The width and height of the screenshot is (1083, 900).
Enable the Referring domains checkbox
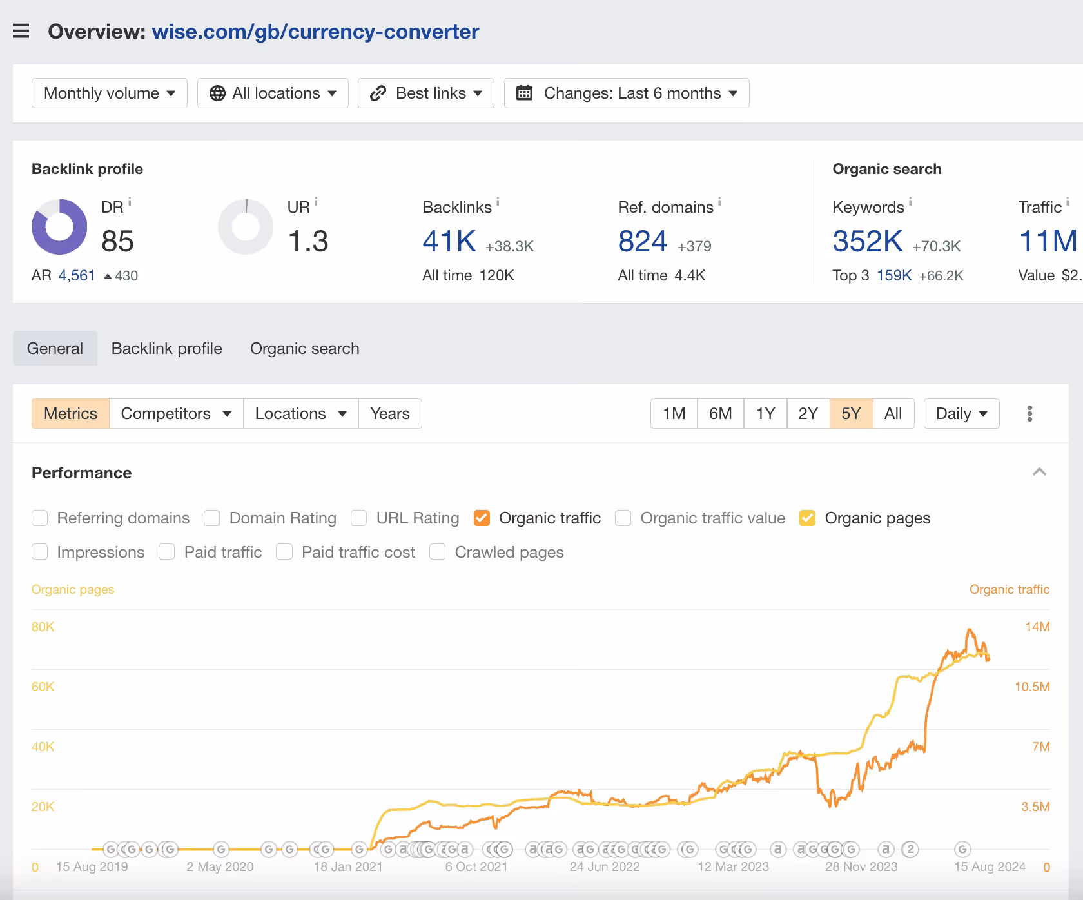pyautogui.click(x=40, y=518)
